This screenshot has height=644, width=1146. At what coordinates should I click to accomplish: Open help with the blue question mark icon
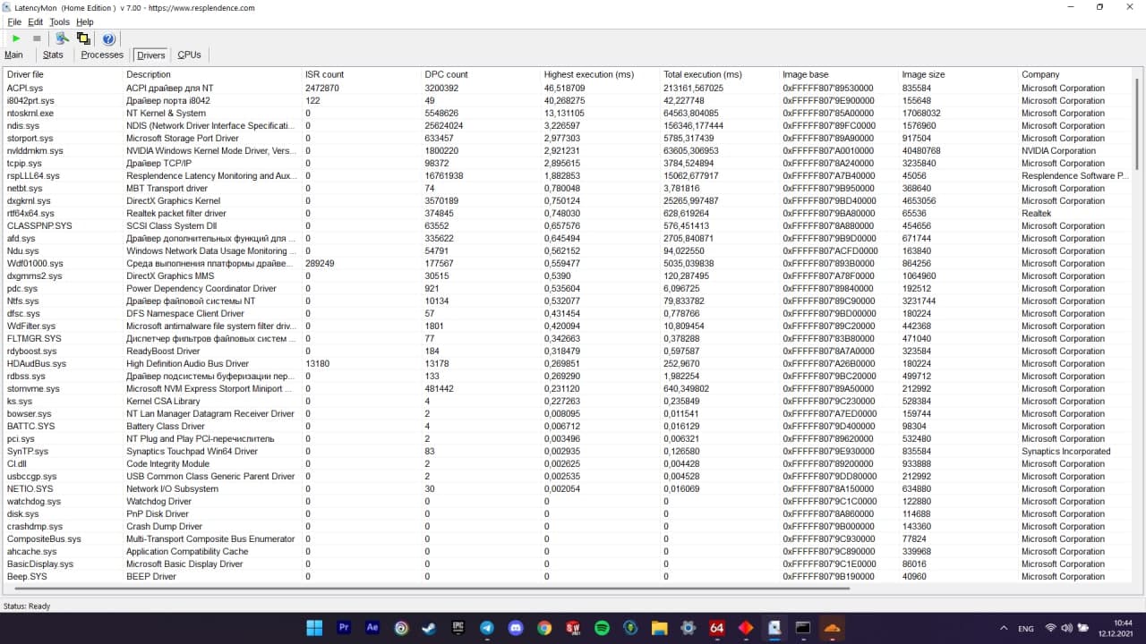[x=108, y=38]
